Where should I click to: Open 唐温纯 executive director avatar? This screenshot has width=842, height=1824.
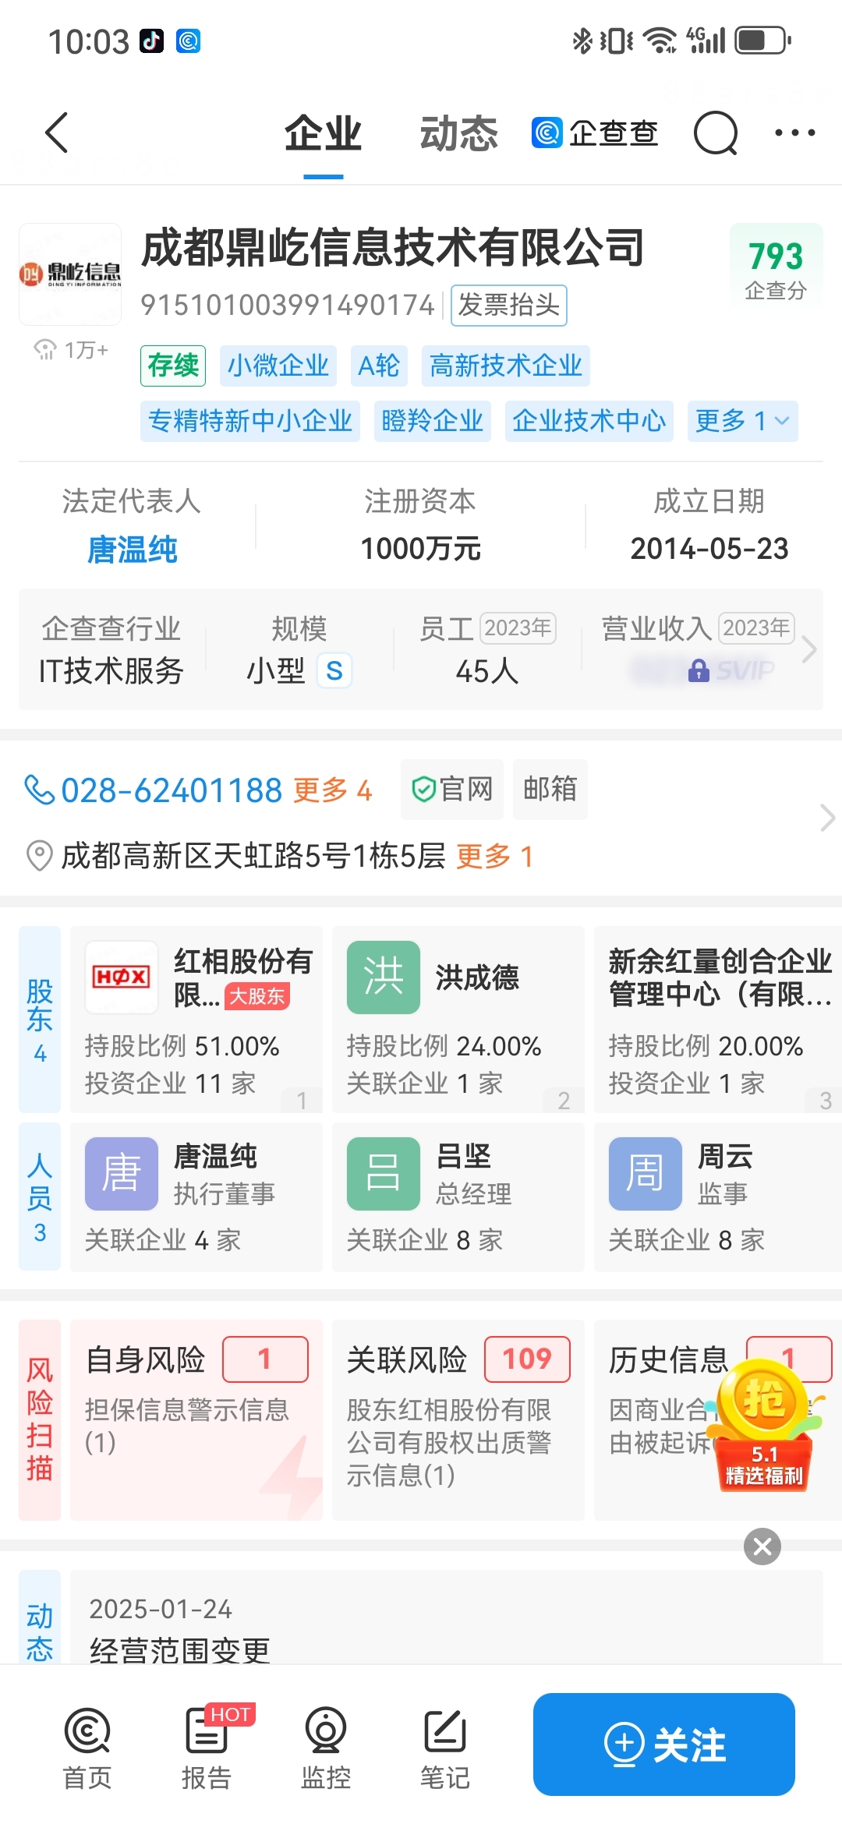(x=122, y=1173)
